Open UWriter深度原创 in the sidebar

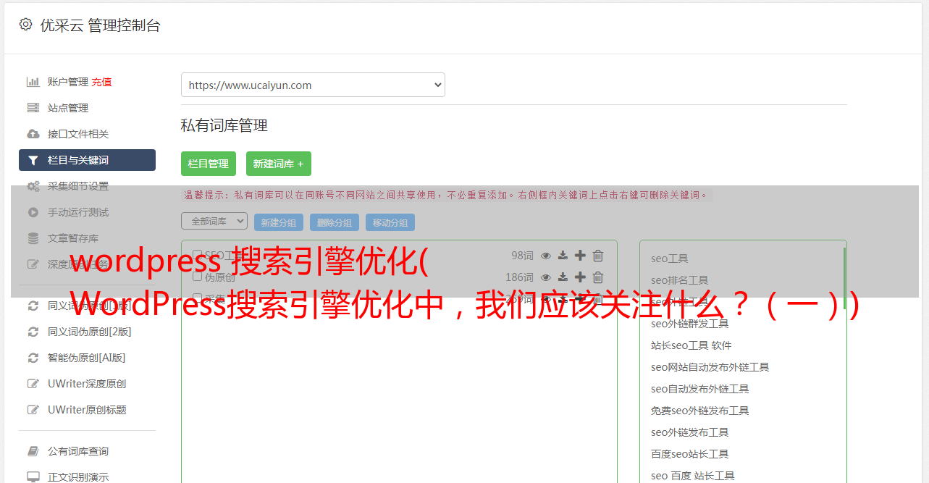87,384
